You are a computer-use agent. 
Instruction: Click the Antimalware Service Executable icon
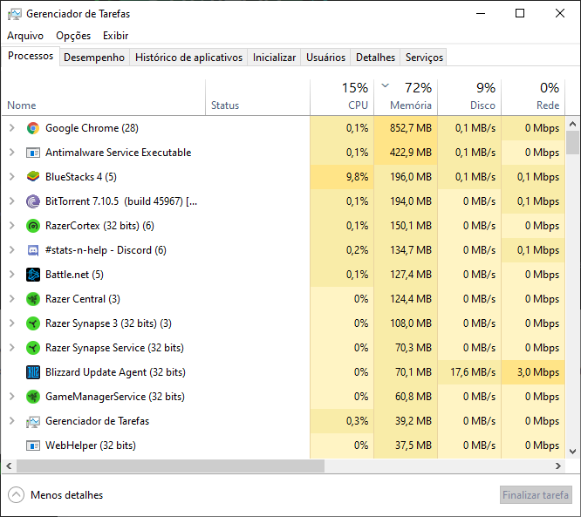pyautogui.click(x=33, y=153)
